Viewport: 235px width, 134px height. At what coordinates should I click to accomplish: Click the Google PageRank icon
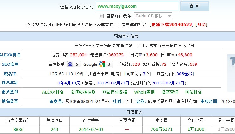click(106, 64)
